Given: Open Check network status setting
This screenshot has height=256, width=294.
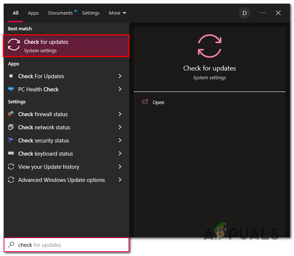Looking at the screenshot, I should 66,127.
